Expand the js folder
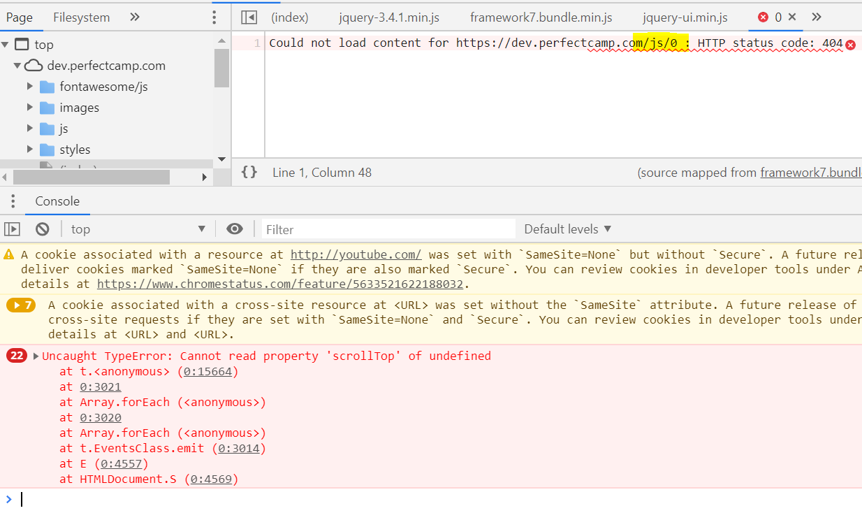 click(x=30, y=129)
